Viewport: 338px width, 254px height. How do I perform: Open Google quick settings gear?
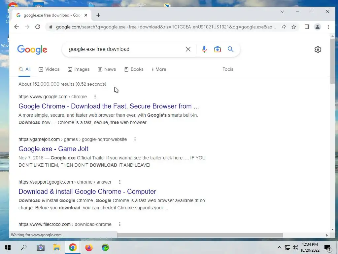pos(318,50)
